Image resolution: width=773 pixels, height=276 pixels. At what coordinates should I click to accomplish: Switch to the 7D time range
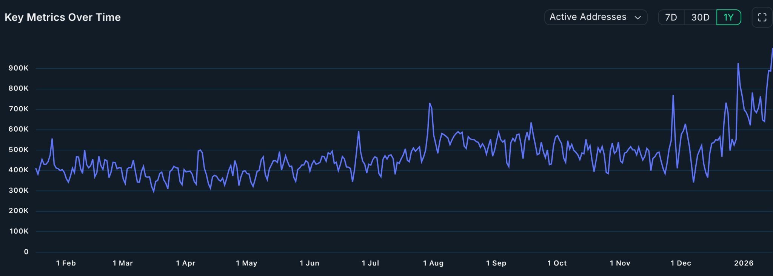[671, 17]
